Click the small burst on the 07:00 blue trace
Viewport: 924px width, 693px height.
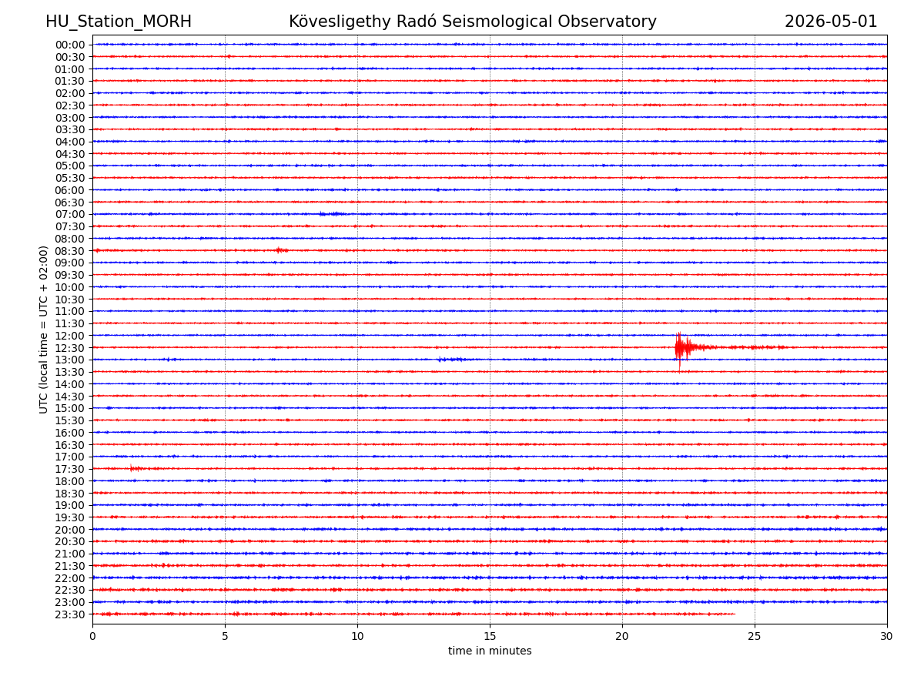click(x=333, y=214)
